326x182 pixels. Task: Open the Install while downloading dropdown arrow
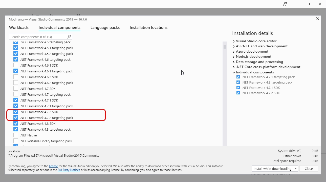pyautogui.click(x=295, y=169)
